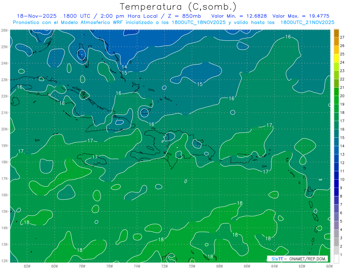Screen dimensions: 350x270
Task: Click the '22N' latitude label
Action: 4,96
